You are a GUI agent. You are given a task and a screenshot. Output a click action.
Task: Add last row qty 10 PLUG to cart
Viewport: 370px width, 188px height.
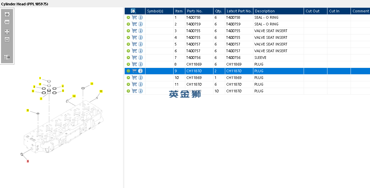coord(134,91)
